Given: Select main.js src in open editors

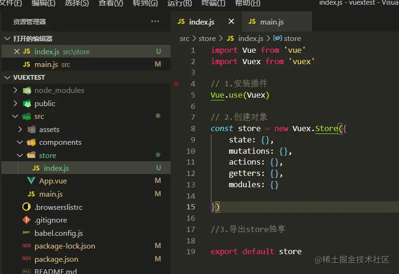Looking at the screenshot, I should (86, 64).
